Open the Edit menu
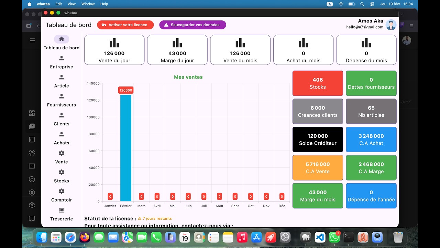The width and height of the screenshot is (440, 248). (x=59, y=4)
